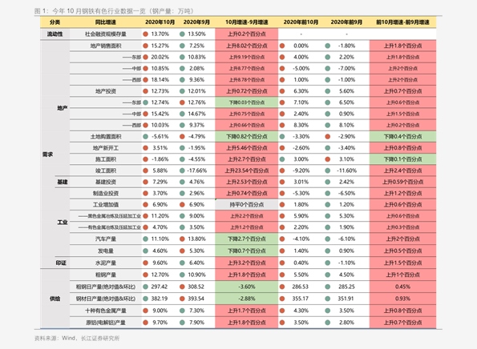Click the 上升1.7个百分点 cell
This screenshot has width=477, height=349.
click(247, 311)
